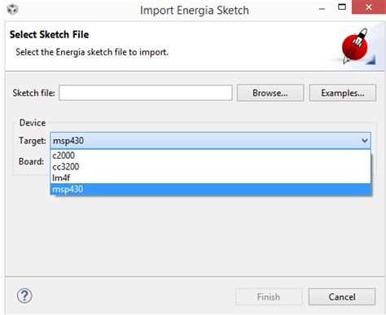
Task: Click the help question mark icon
Action: (24, 295)
